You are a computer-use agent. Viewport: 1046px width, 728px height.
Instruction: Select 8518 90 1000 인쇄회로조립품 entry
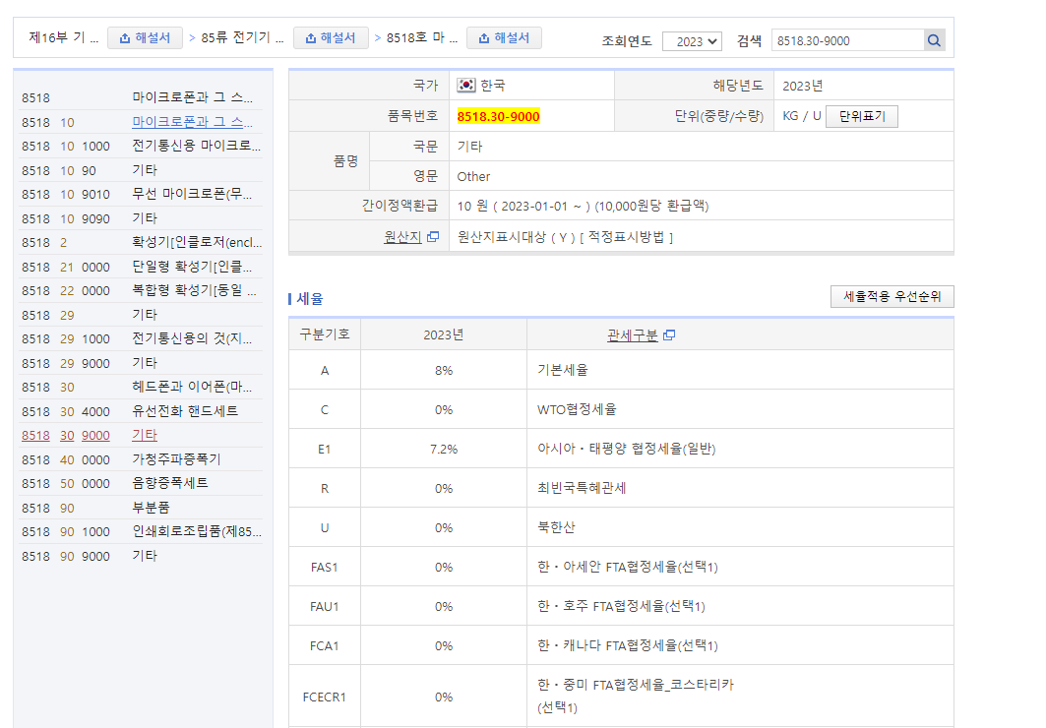197,532
